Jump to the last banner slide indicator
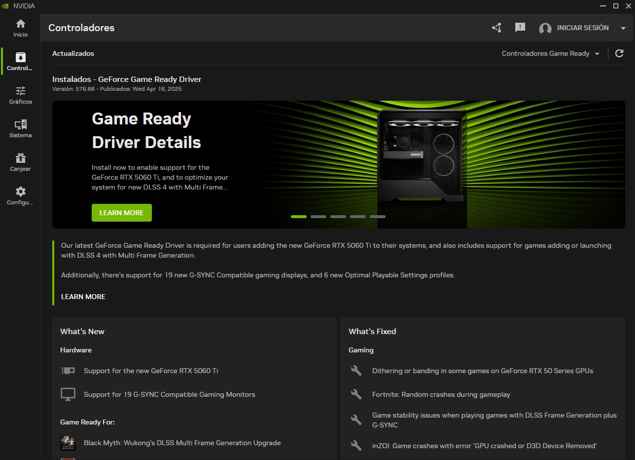 [378, 217]
